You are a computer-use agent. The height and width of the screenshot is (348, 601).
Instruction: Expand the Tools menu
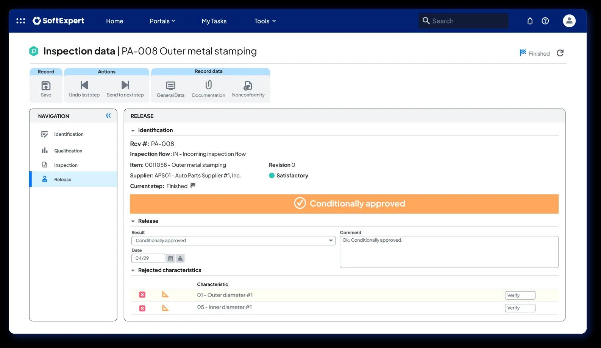pyautogui.click(x=265, y=21)
